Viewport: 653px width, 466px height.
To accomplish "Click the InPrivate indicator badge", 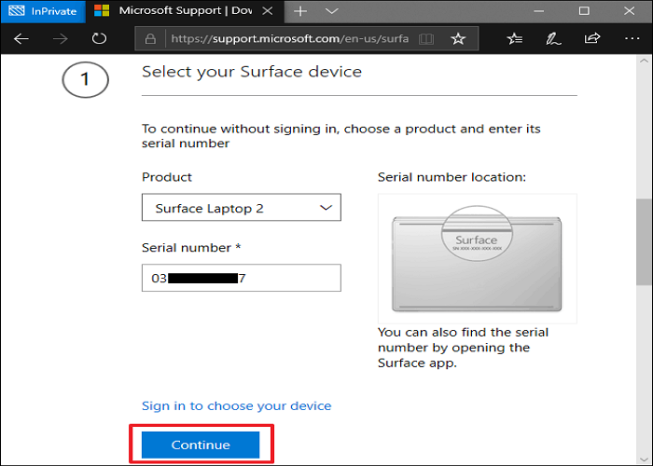I will point(44,11).
